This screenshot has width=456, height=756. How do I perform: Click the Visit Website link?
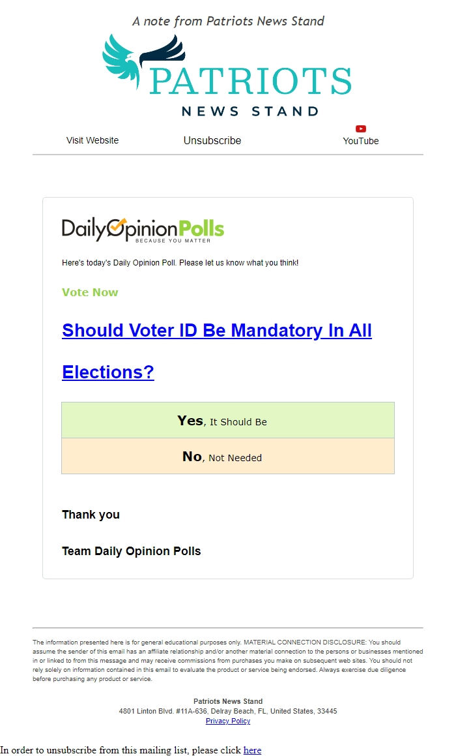coord(92,140)
